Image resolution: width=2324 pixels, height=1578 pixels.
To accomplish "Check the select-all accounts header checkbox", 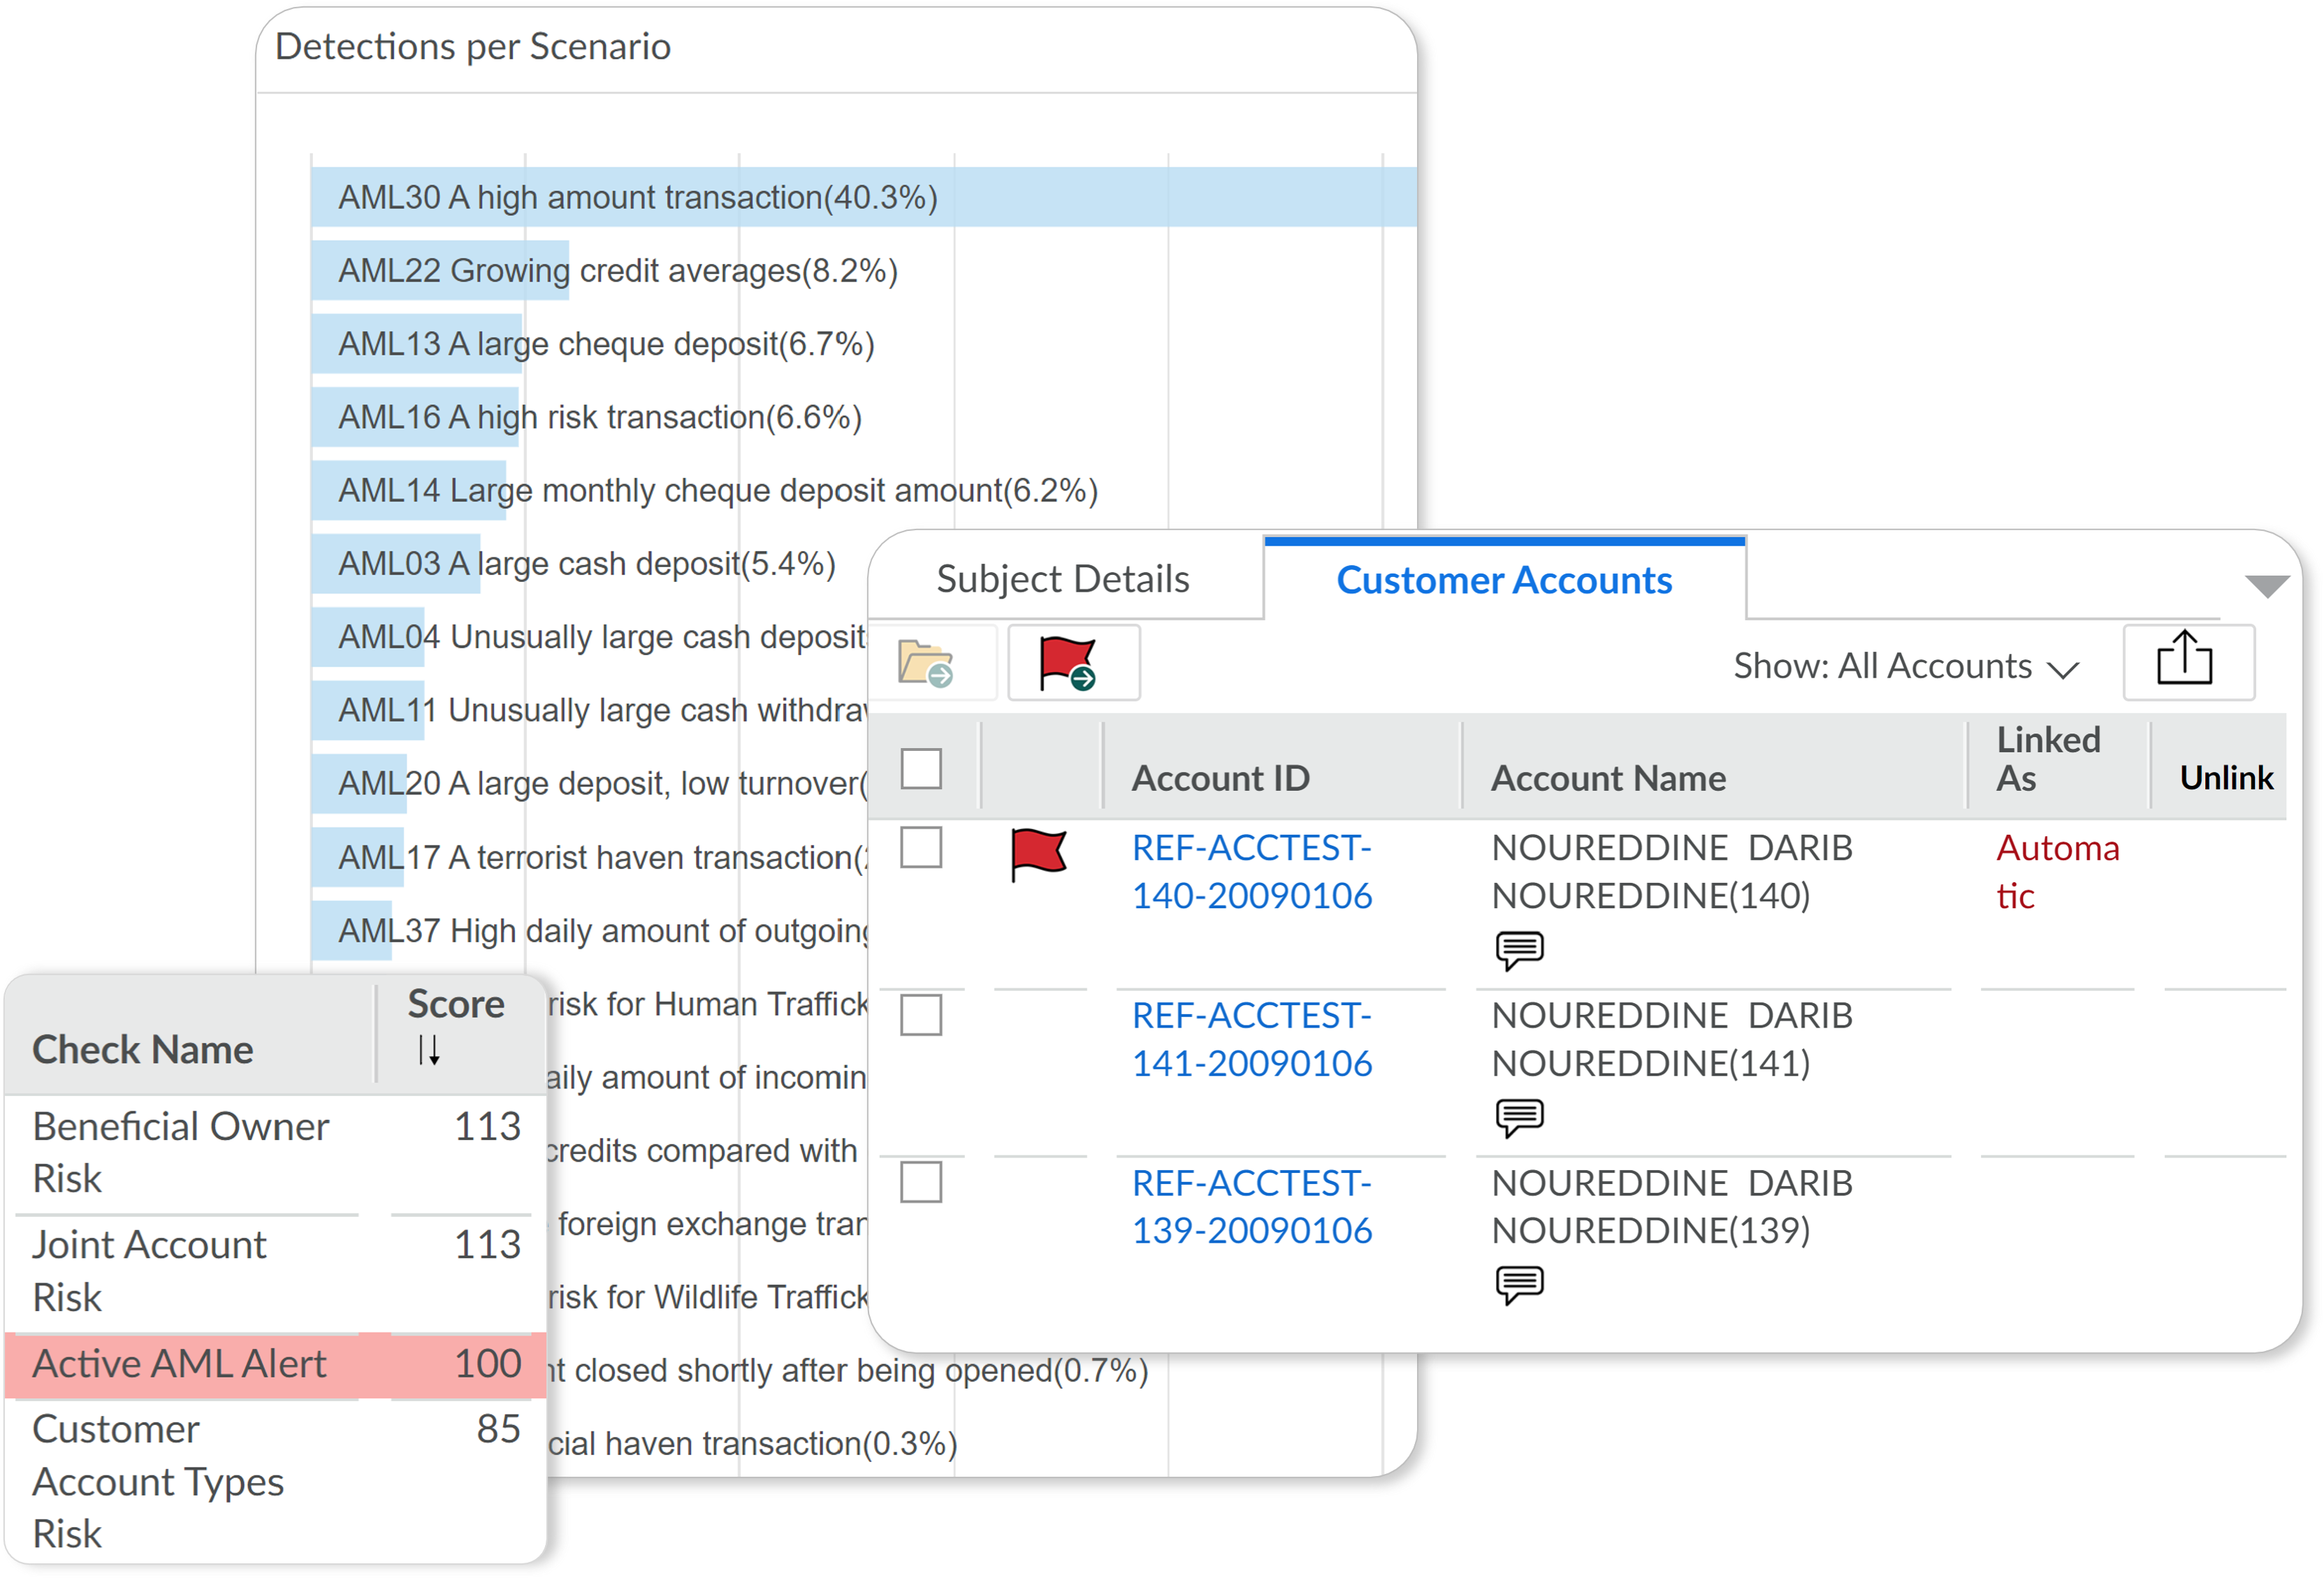I will pos(921,769).
